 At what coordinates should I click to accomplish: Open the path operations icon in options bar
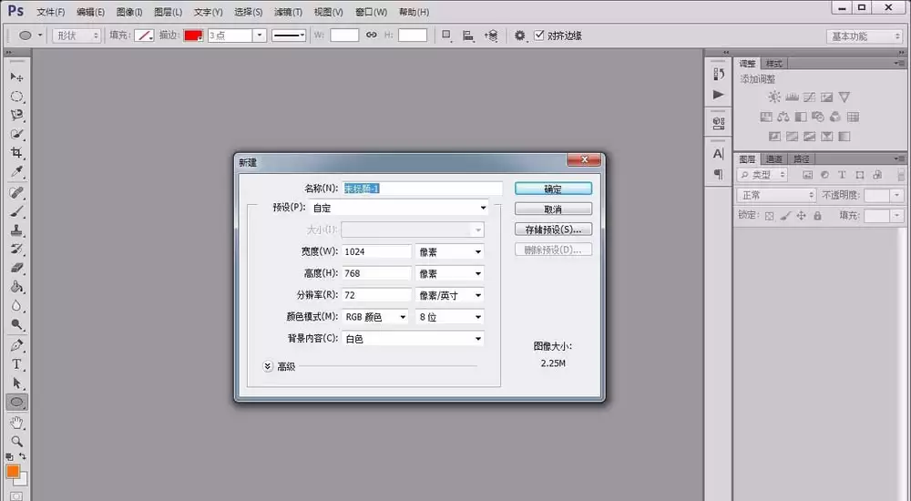(446, 36)
